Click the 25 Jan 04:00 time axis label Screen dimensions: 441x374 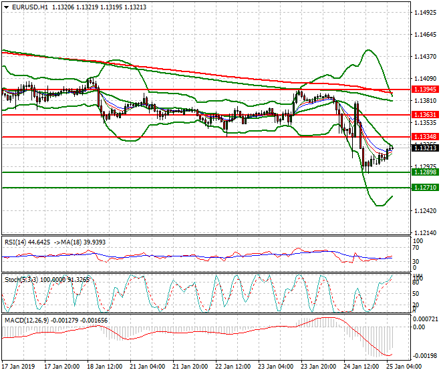click(x=404, y=367)
